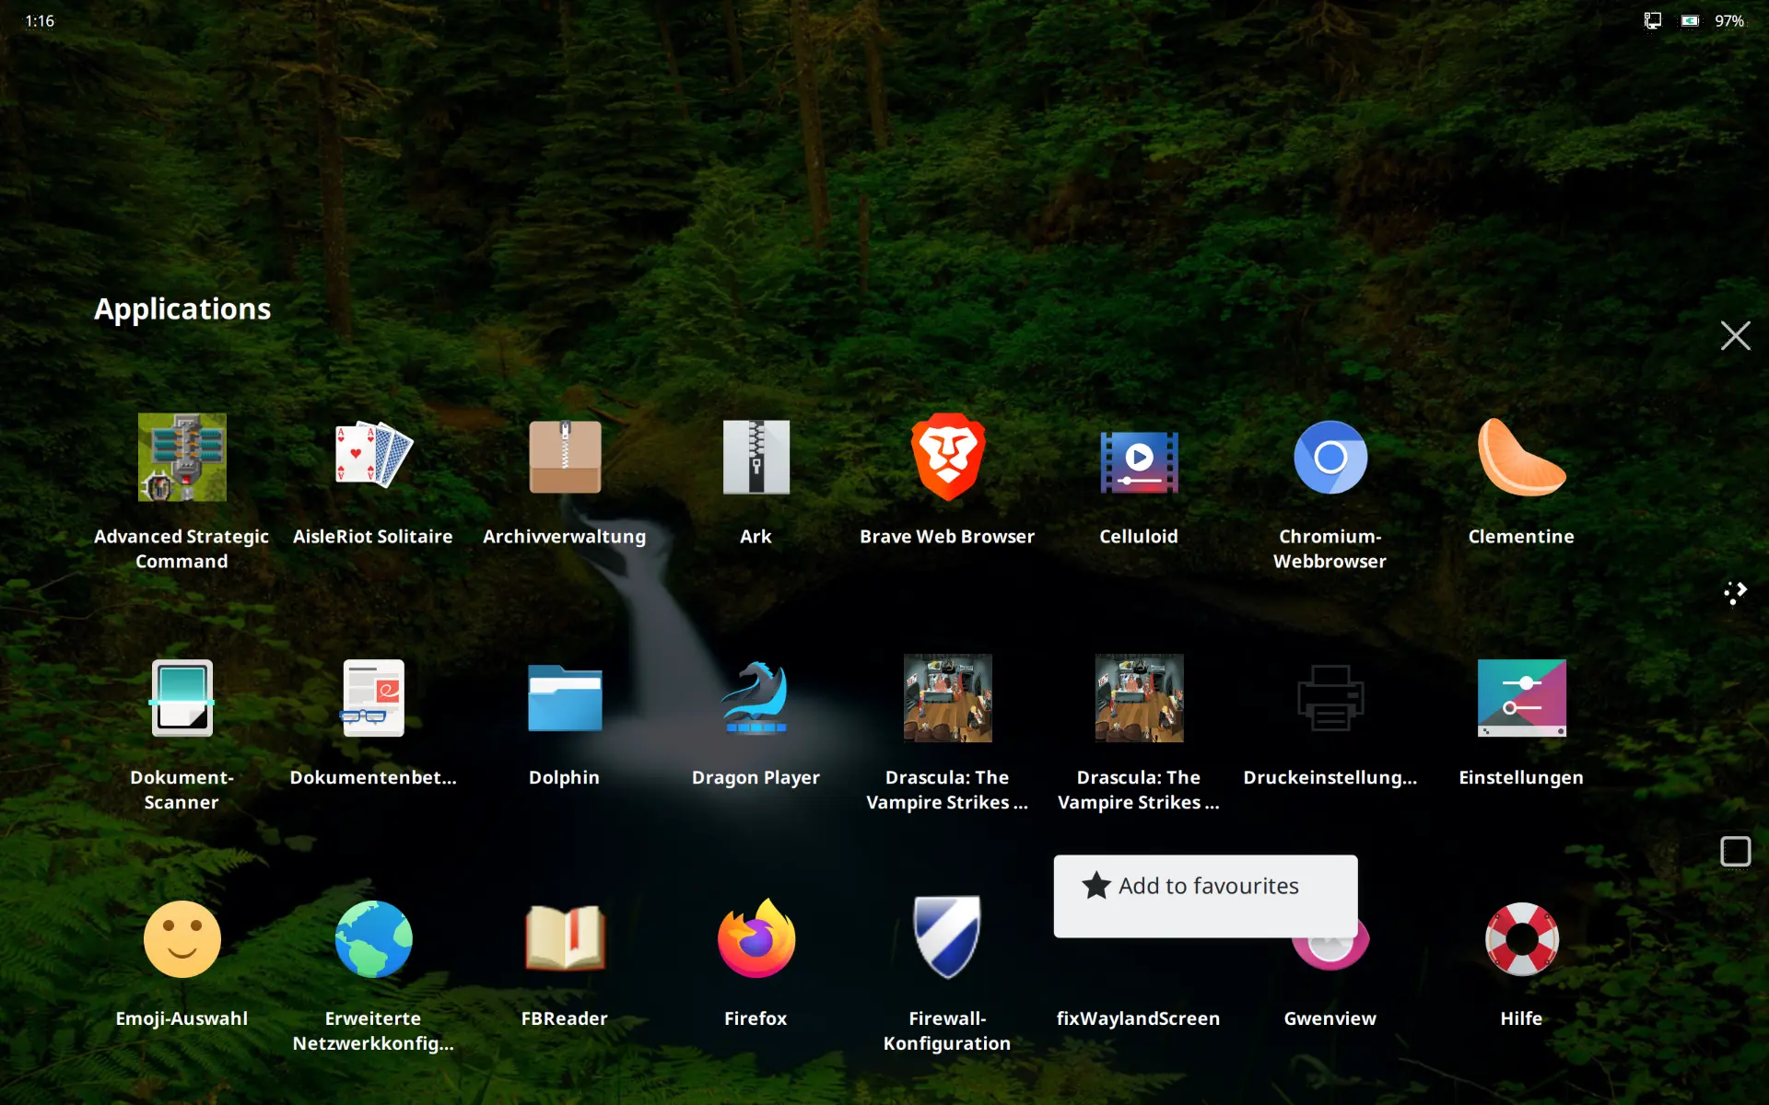Open first Drascula: The Vampire Strikes icon
This screenshot has height=1105, width=1769.
point(947,698)
